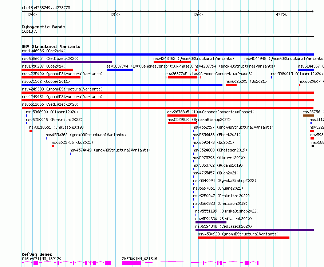Viewport: 324px width, 267px height.
Task: Open nsv5980015 (Almarri2020) label
Action: 297,74
